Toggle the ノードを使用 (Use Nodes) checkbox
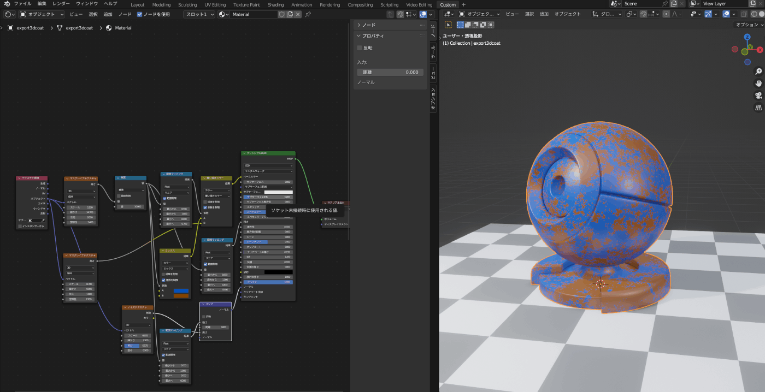Viewport: 765px width, 392px height. (x=140, y=14)
